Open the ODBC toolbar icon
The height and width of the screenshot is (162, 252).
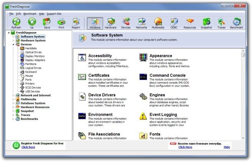coord(174,23)
